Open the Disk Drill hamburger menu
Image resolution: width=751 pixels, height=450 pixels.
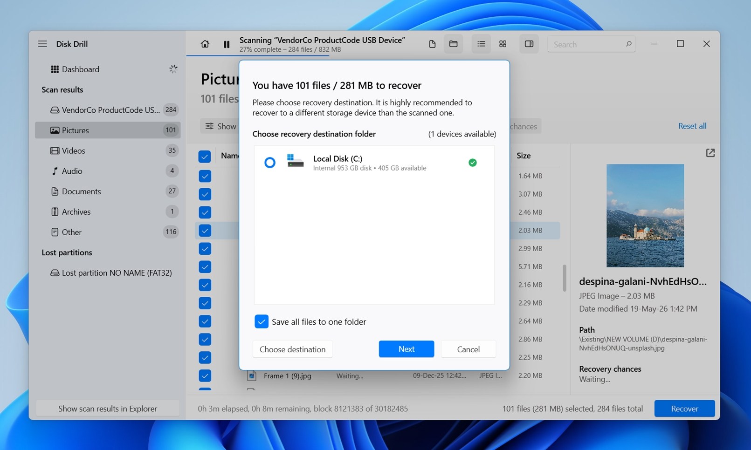[x=42, y=44]
